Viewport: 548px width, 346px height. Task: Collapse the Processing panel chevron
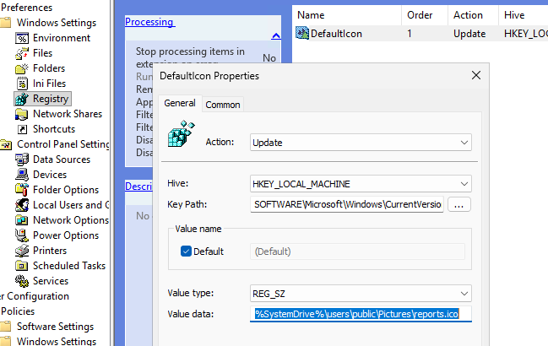(x=275, y=35)
